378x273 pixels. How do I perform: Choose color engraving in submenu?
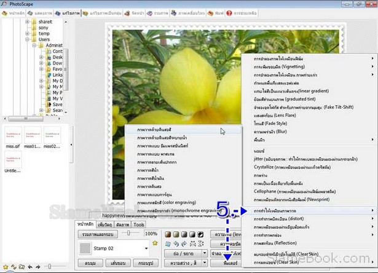(183, 202)
